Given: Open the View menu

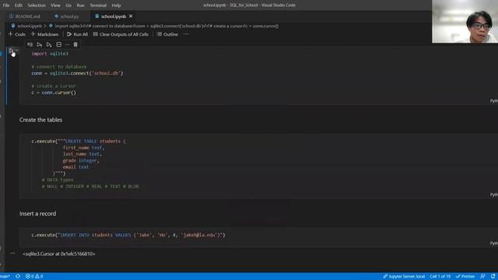Looking at the screenshot, I should pyautogui.click(x=55, y=5).
